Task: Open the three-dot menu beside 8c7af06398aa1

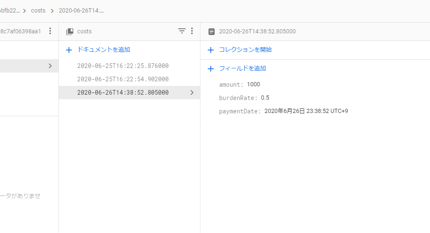Action: click(50, 31)
